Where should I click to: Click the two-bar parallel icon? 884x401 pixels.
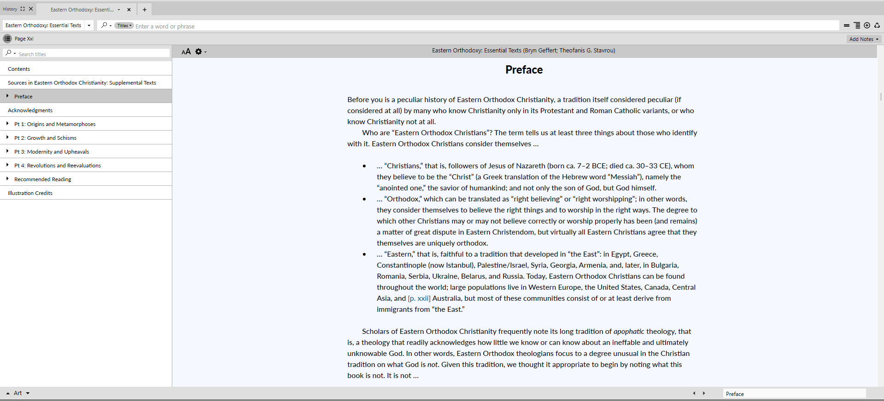tap(847, 26)
